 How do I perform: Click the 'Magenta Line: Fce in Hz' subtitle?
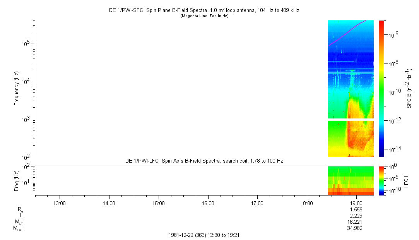click(x=204, y=16)
